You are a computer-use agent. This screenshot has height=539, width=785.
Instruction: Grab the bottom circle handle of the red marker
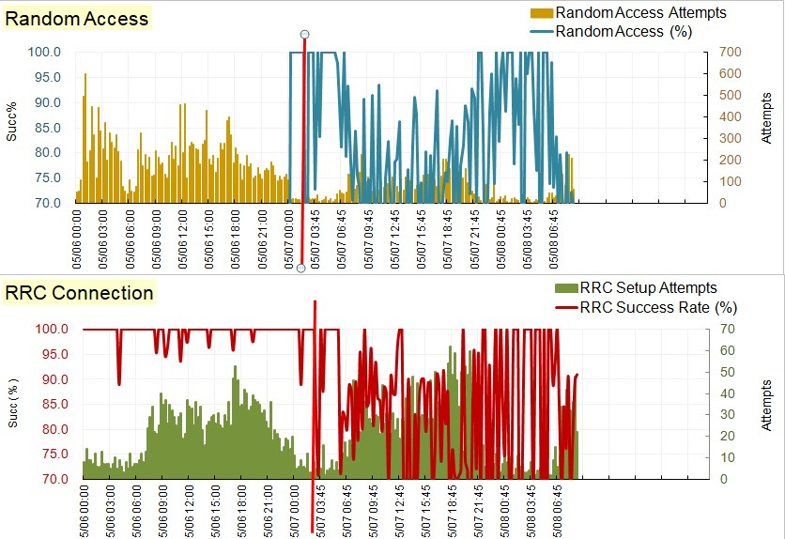pyautogui.click(x=300, y=268)
